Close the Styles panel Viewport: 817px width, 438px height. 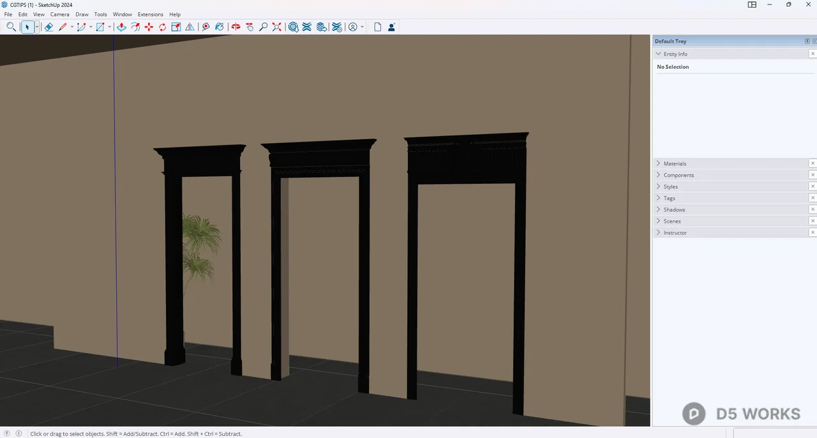tap(813, 186)
